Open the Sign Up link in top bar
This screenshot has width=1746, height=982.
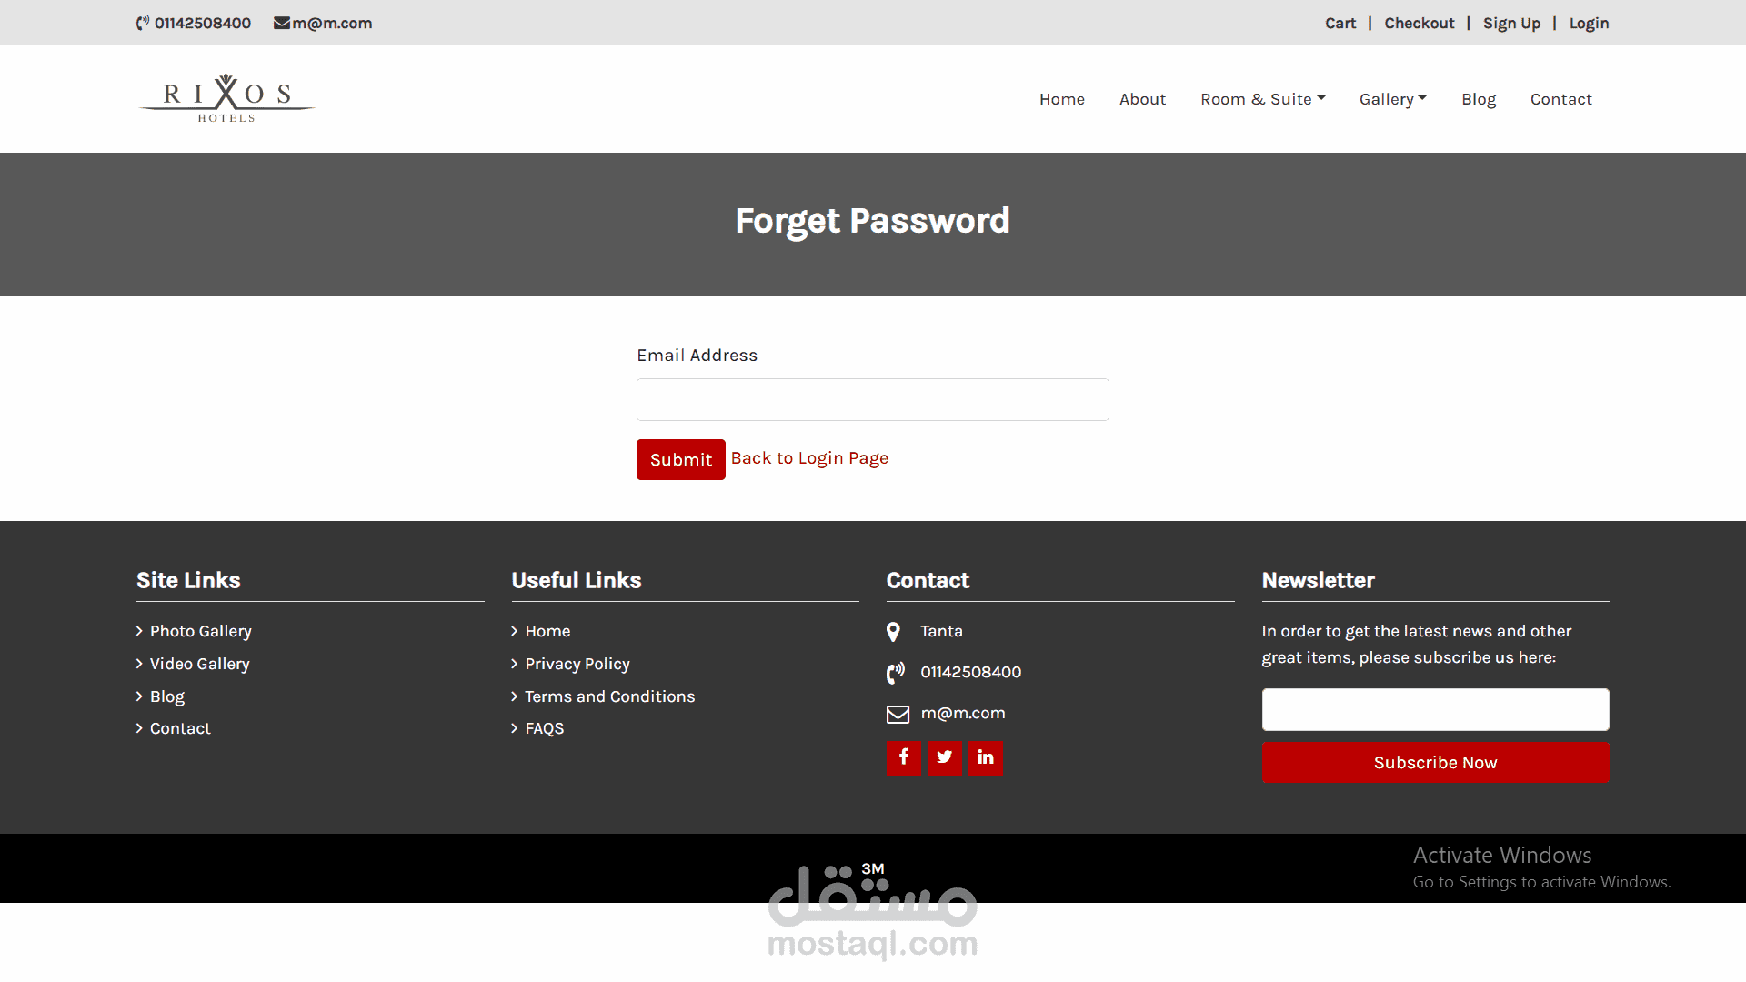click(x=1511, y=24)
